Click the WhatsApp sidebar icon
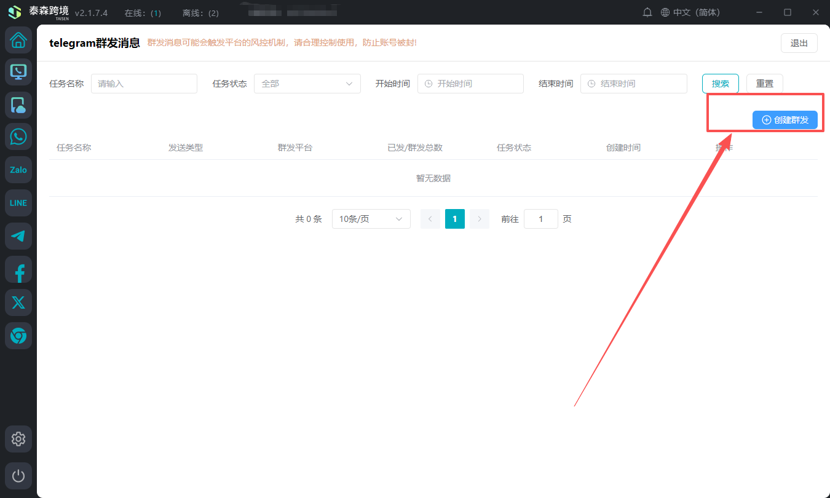The image size is (830, 498). click(x=18, y=136)
